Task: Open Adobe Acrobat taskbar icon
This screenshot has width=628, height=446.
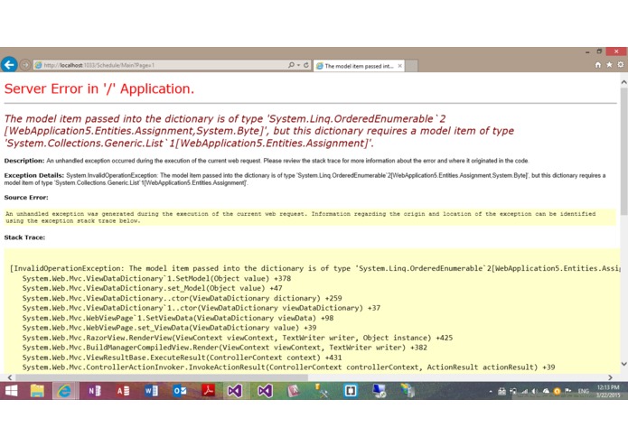Action: coord(208,391)
